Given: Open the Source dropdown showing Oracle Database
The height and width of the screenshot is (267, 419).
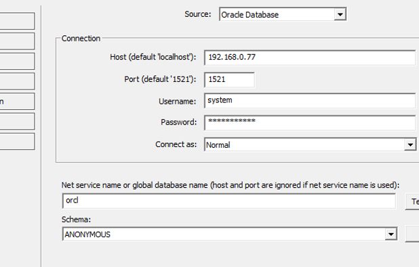Looking at the screenshot, I should click(283, 14).
